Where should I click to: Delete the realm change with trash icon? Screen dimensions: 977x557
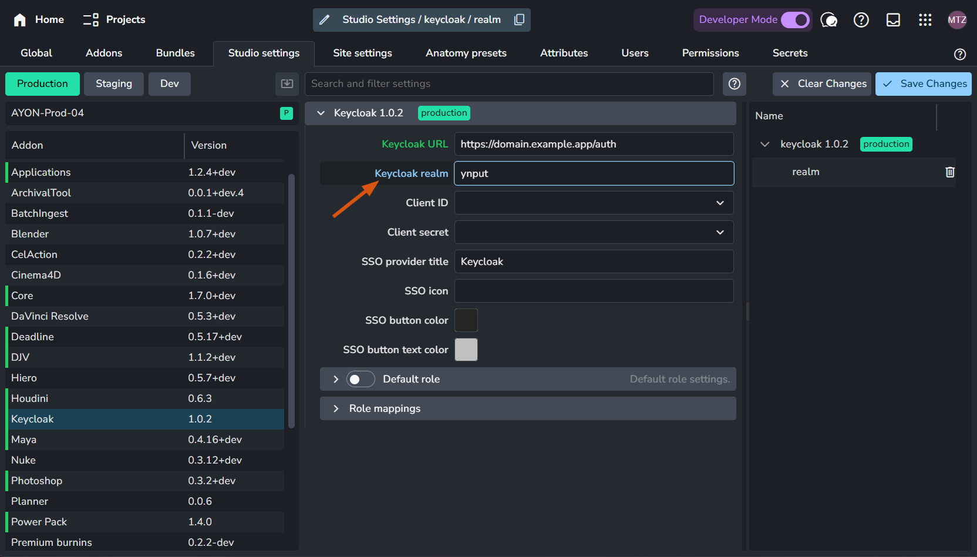click(950, 172)
